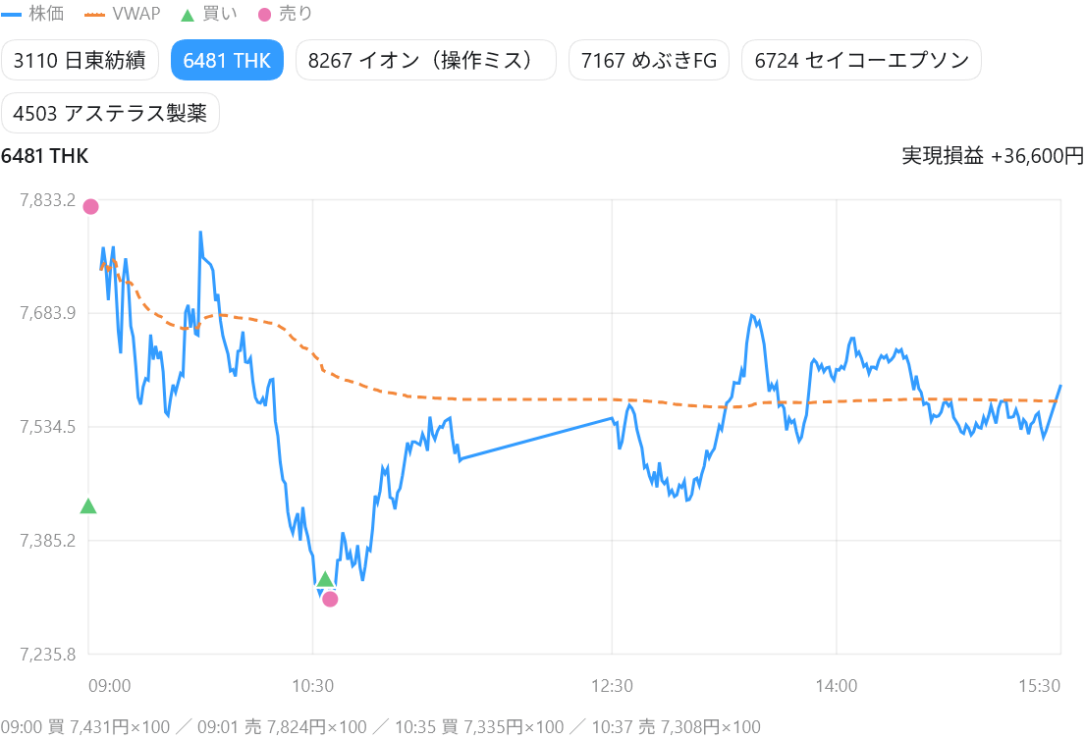
Task: Click the 10:30 time axis label
Action: coord(313,686)
